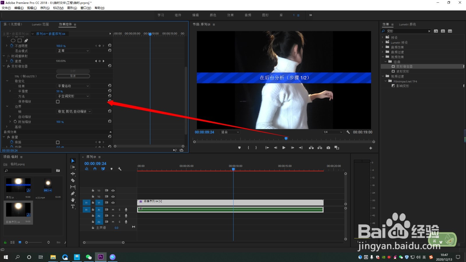This screenshot has height=262, width=466.
Task: Open the 文件 menu
Action: [6, 8]
